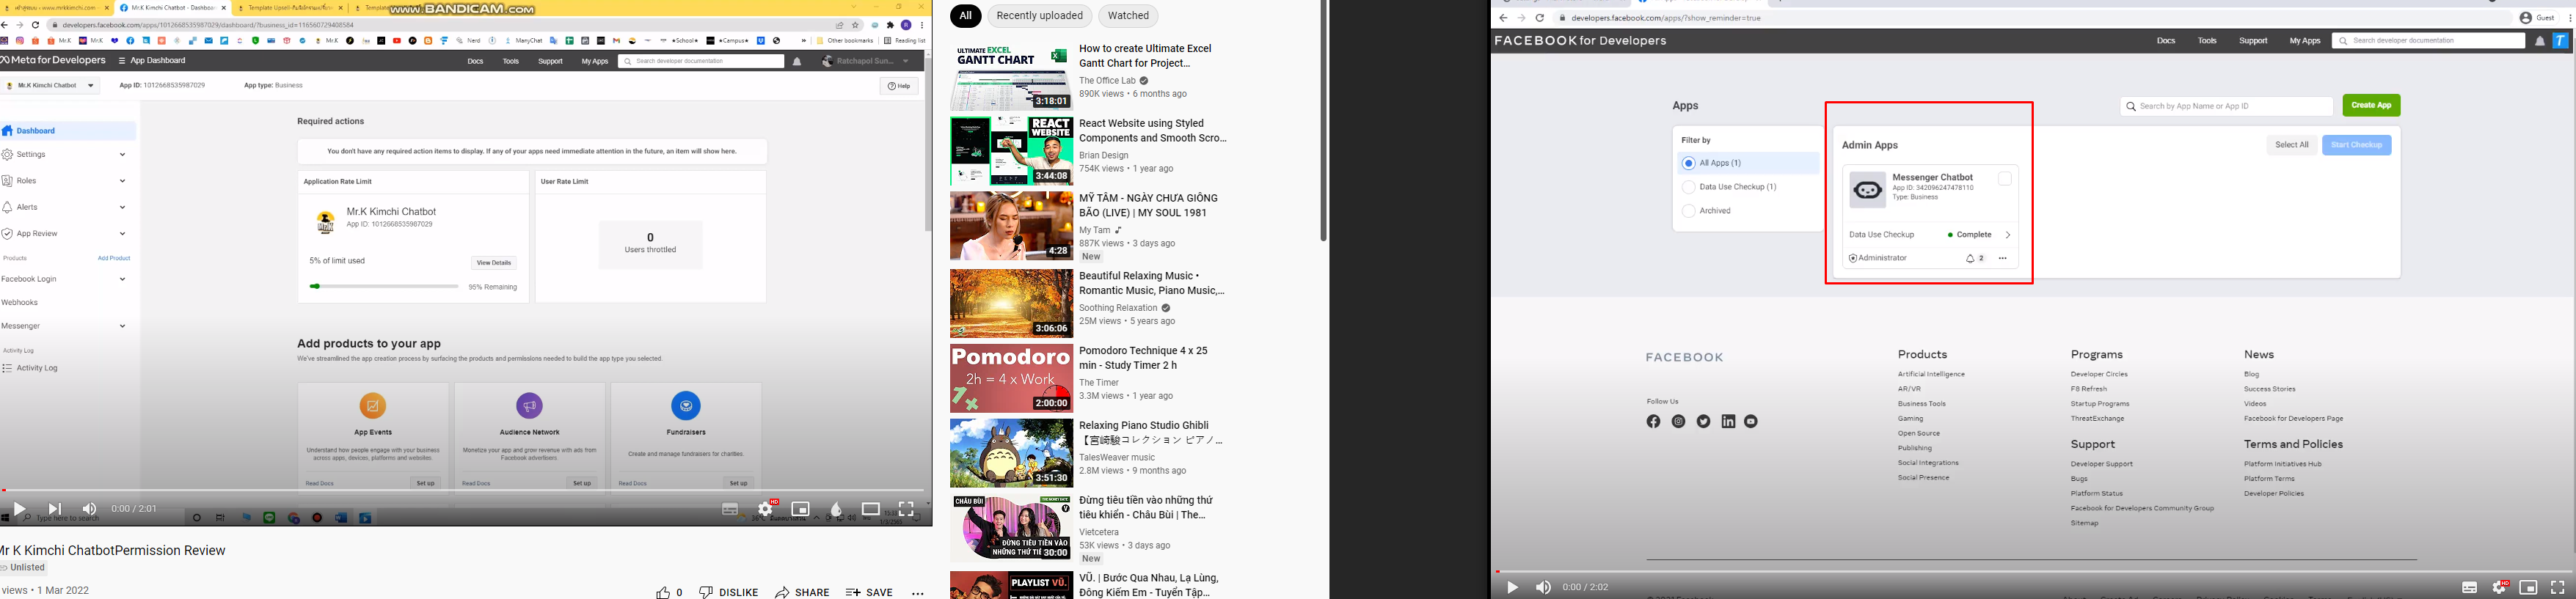Play the 2:02 Facebook for Developers video
Image resolution: width=2576 pixels, height=599 pixels.
coord(1512,587)
